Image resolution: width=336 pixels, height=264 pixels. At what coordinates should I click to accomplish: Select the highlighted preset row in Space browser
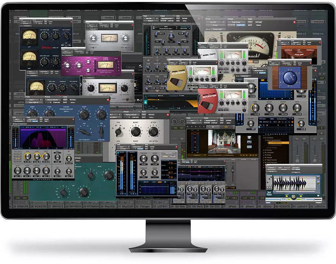click(278, 143)
